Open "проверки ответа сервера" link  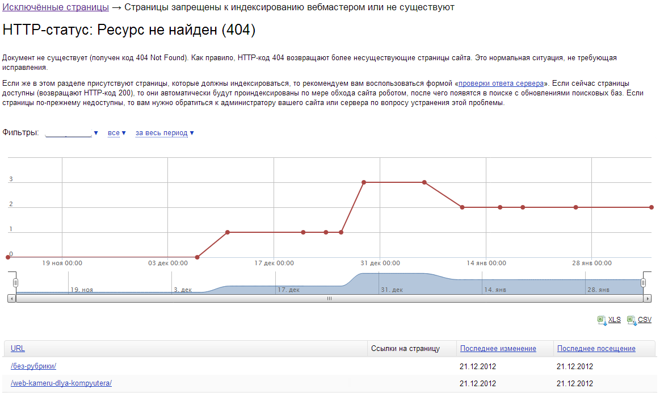501,83
